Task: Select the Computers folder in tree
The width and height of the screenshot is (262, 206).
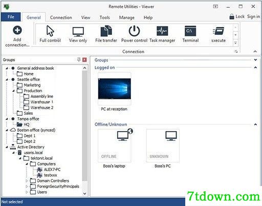Action: click(43, 164)
